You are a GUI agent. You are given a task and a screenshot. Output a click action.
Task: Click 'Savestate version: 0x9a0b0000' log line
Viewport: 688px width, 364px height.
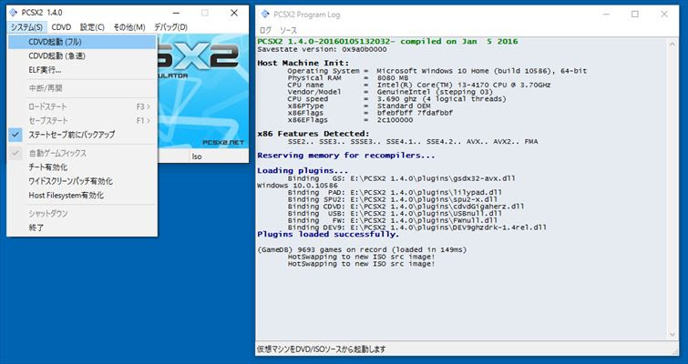pos(322,49)
